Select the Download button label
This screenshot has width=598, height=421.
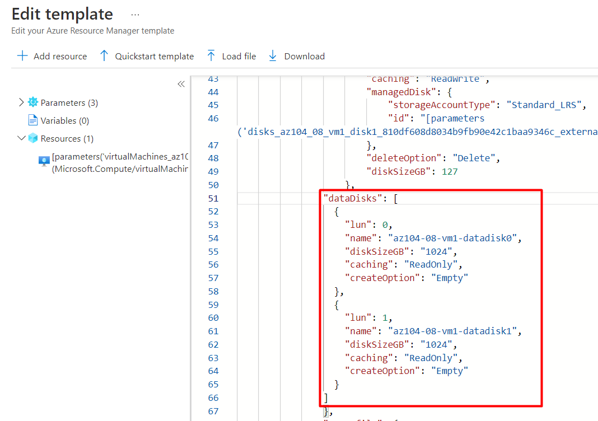pyautogui.click(x=305, y=56)
